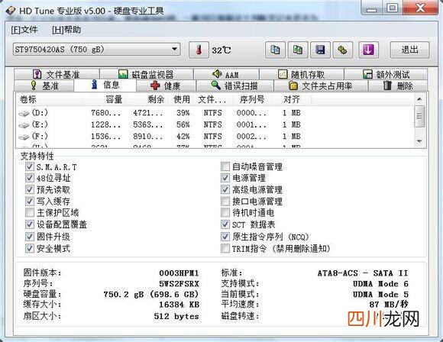Toggle the TRIM指令 checkbox
The width and height of the screenshot is (443, 342).
click(x=225, y=248)
